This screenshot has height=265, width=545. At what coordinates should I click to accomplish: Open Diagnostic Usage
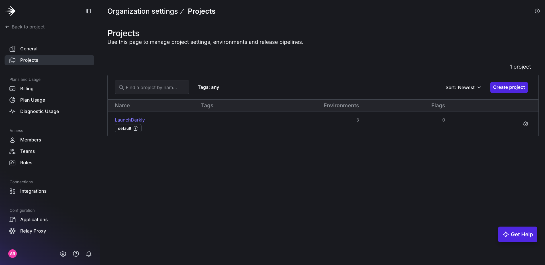tap(40, 111)
